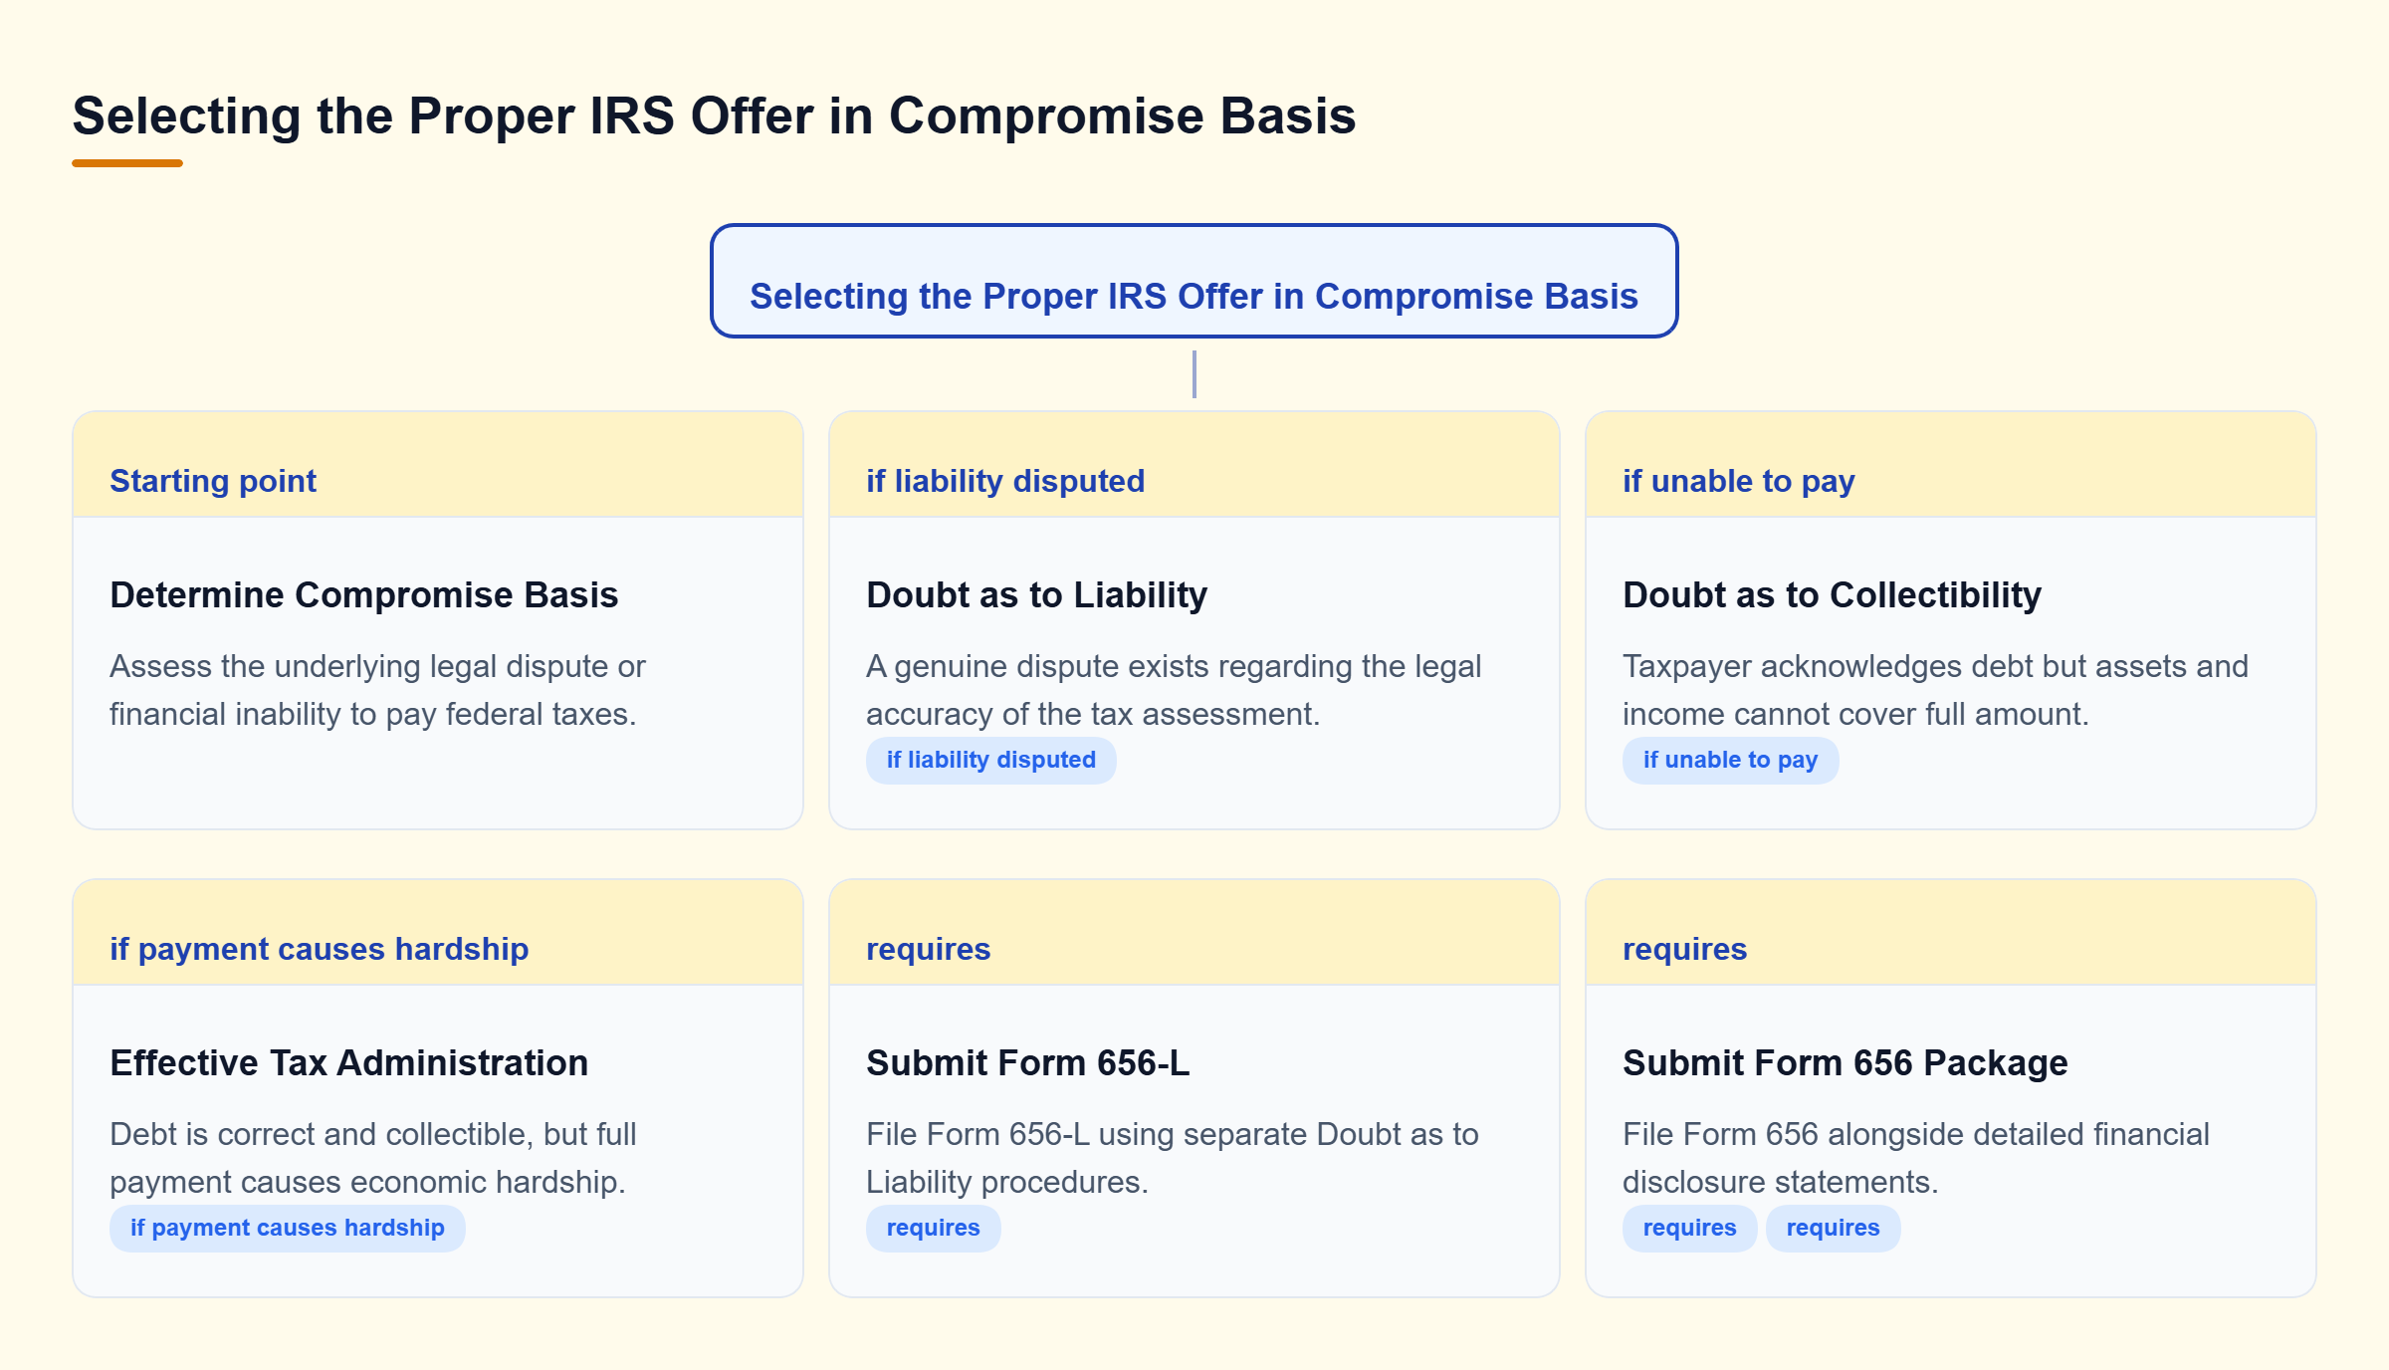Click 'if payment causes hardship' yellow header label

click(319, 949)
